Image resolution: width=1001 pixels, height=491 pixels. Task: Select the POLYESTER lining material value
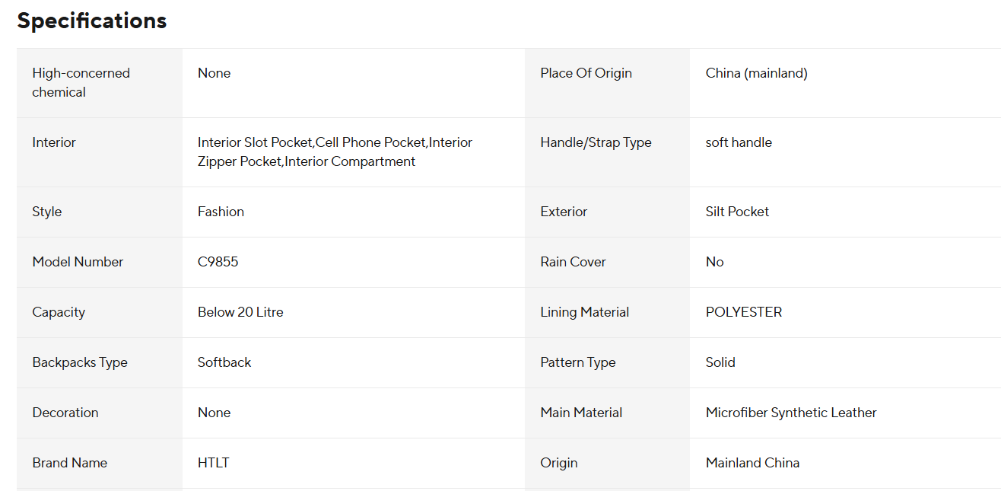743,312
